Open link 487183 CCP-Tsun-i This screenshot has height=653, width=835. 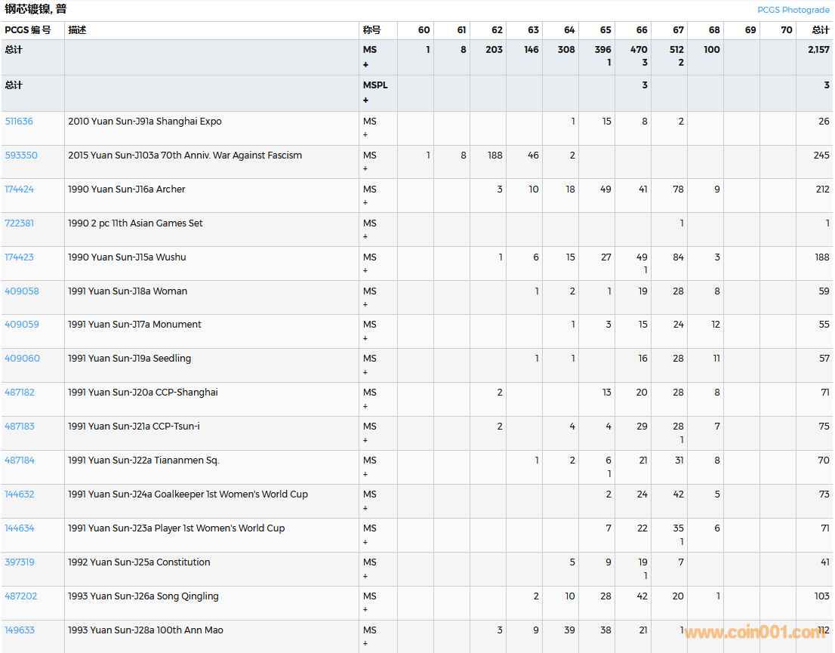(x=20, y=427)
